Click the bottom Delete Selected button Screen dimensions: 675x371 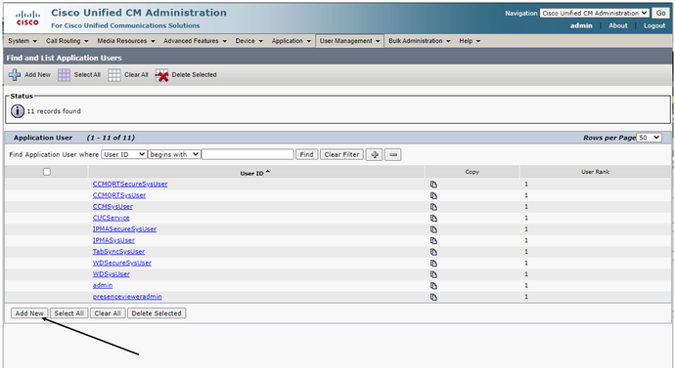[157, 313]
